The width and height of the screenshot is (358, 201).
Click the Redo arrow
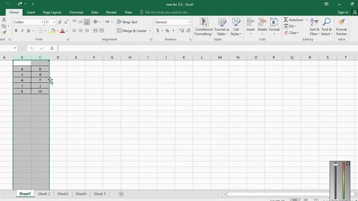(20, 4)
